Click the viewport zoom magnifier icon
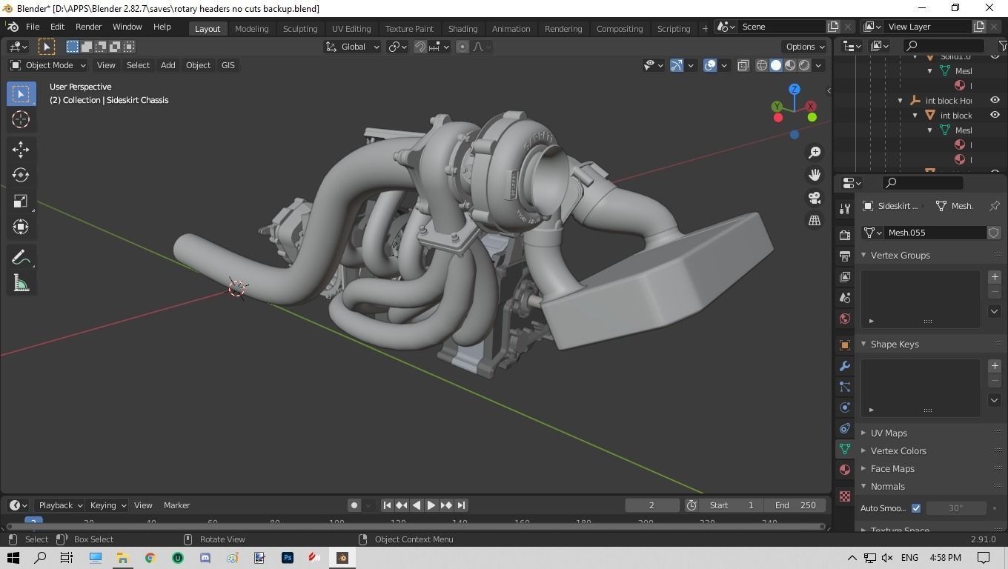The height and width of the screenshot is (569, 1008). click(815, 152)
